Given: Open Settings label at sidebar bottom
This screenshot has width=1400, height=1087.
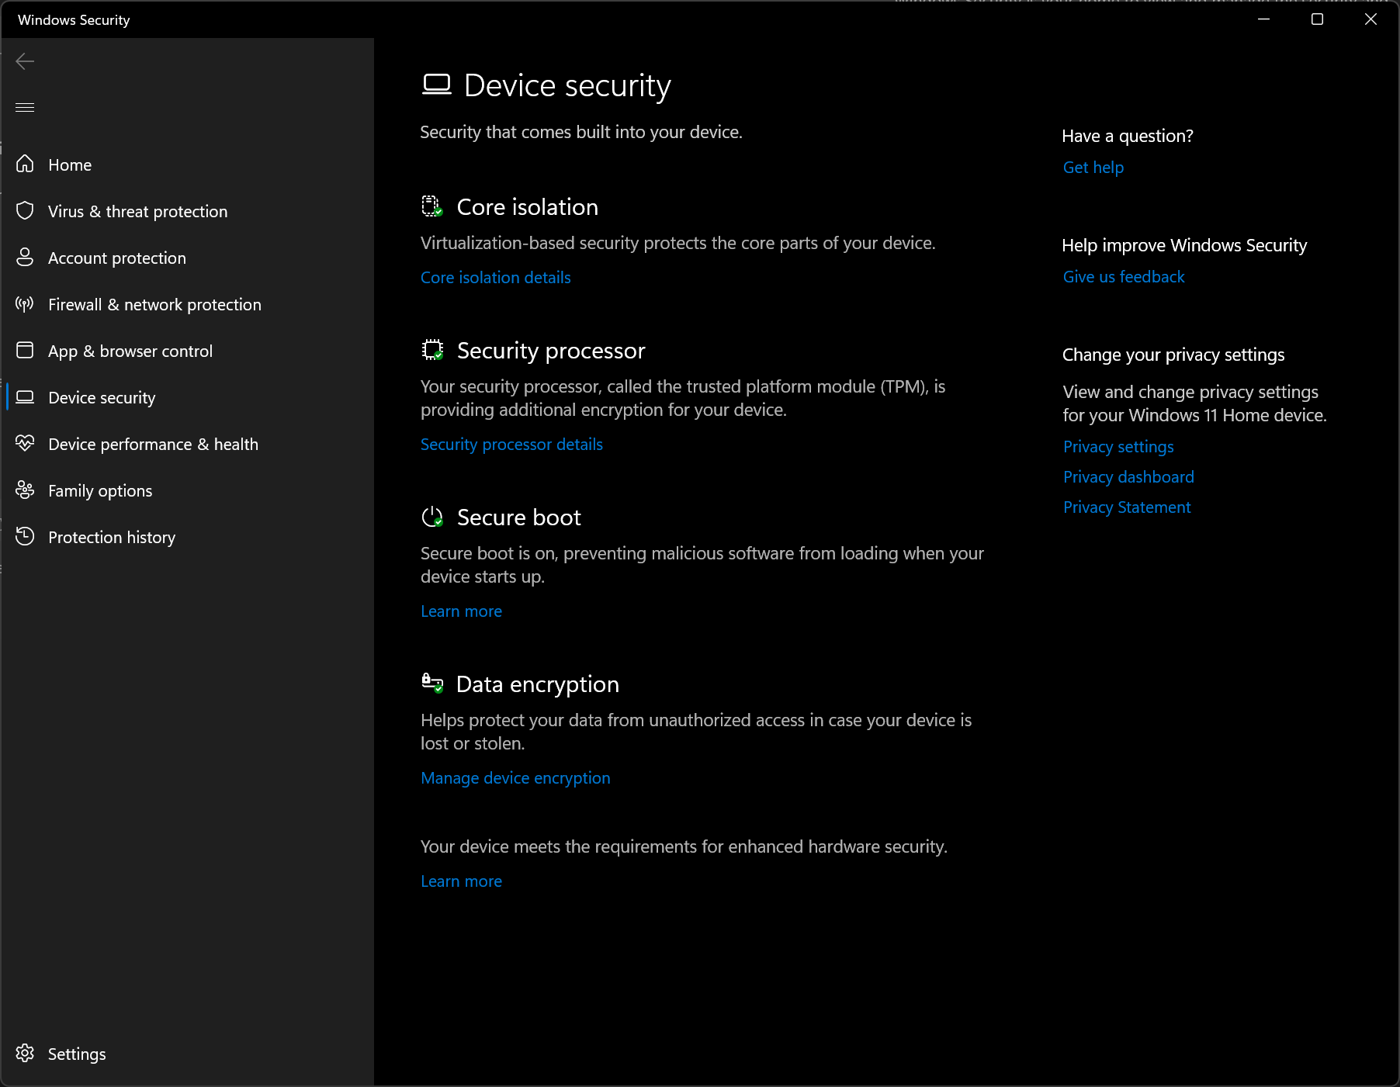Looking at the screenshot, I should pos(77,1054).
